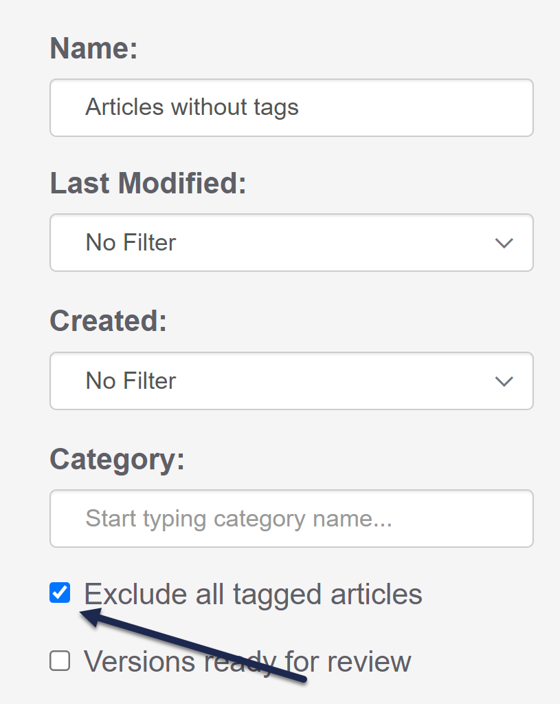560x704 pixels.
Task: Click the dark blue annotation arrow
Action: pyautogui.click(x=199, y=647)
